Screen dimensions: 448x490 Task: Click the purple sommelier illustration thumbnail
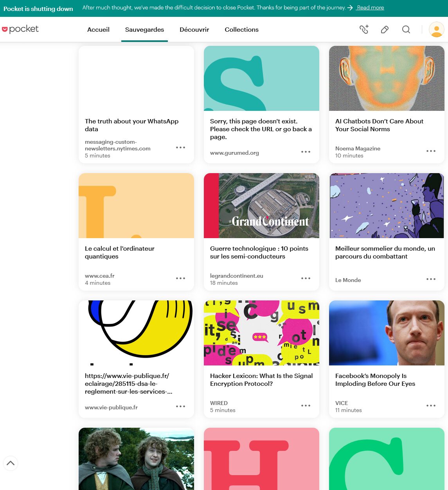coord(387,206)
